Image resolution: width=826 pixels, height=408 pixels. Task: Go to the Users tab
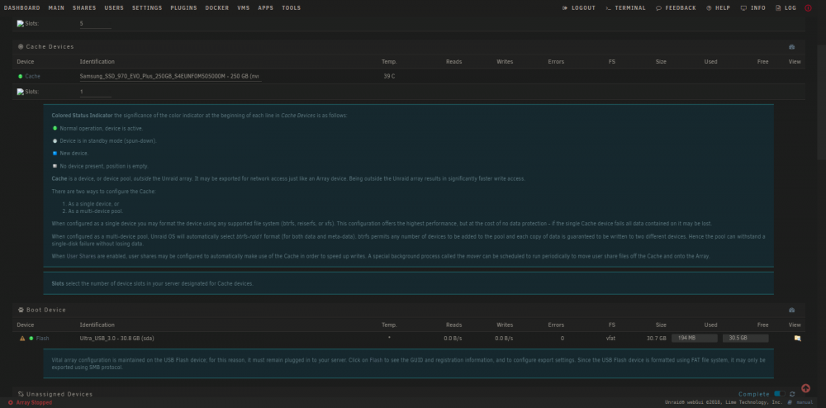click(114, 8)
